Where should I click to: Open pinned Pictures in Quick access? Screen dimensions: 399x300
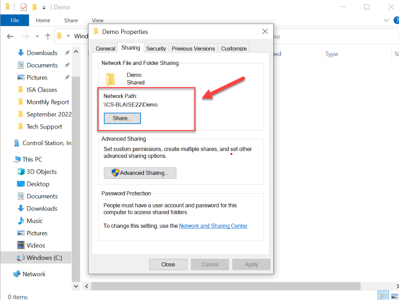point(37,77)
